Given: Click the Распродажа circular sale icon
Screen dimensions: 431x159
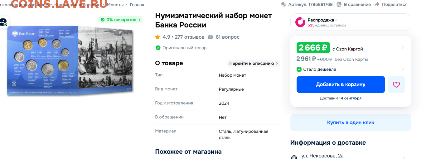Looking at the screenshot, I should [x=300, y=22].
